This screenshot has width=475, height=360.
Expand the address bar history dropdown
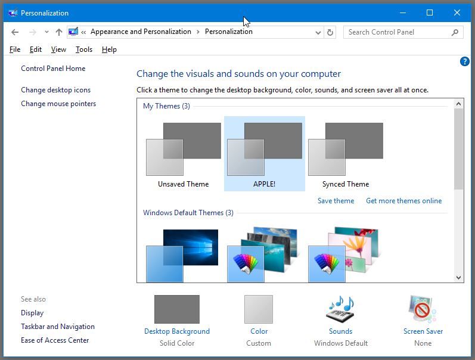coord(318,32)
